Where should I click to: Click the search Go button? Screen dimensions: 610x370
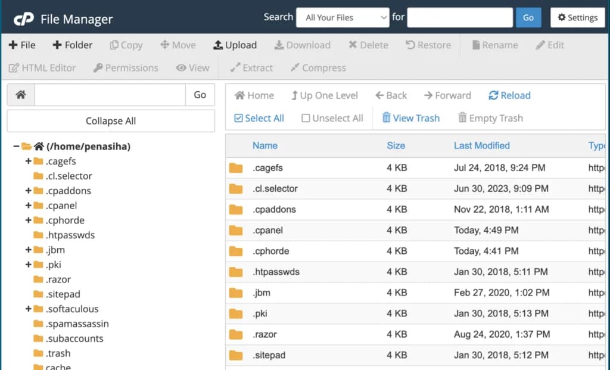pos(528,17)
